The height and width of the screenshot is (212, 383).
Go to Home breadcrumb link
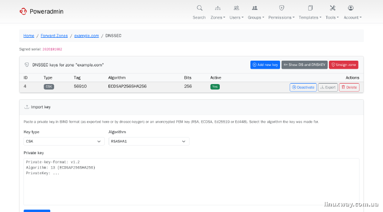29,36
